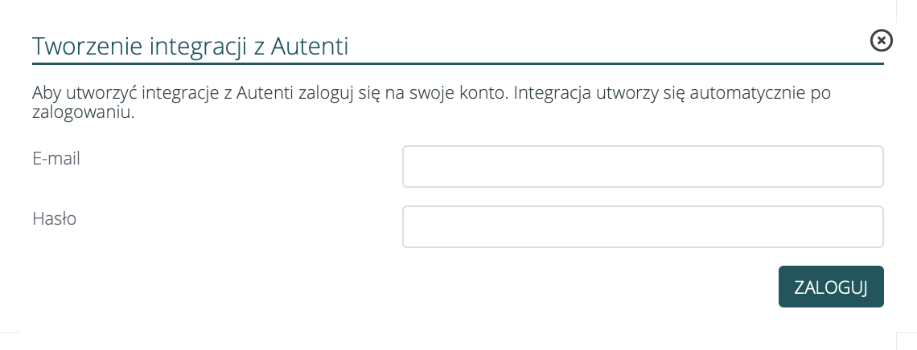Click the Hasło field label
Viewport: 917px width, 350px height.
pyautogui.click(x=54, y=218)
